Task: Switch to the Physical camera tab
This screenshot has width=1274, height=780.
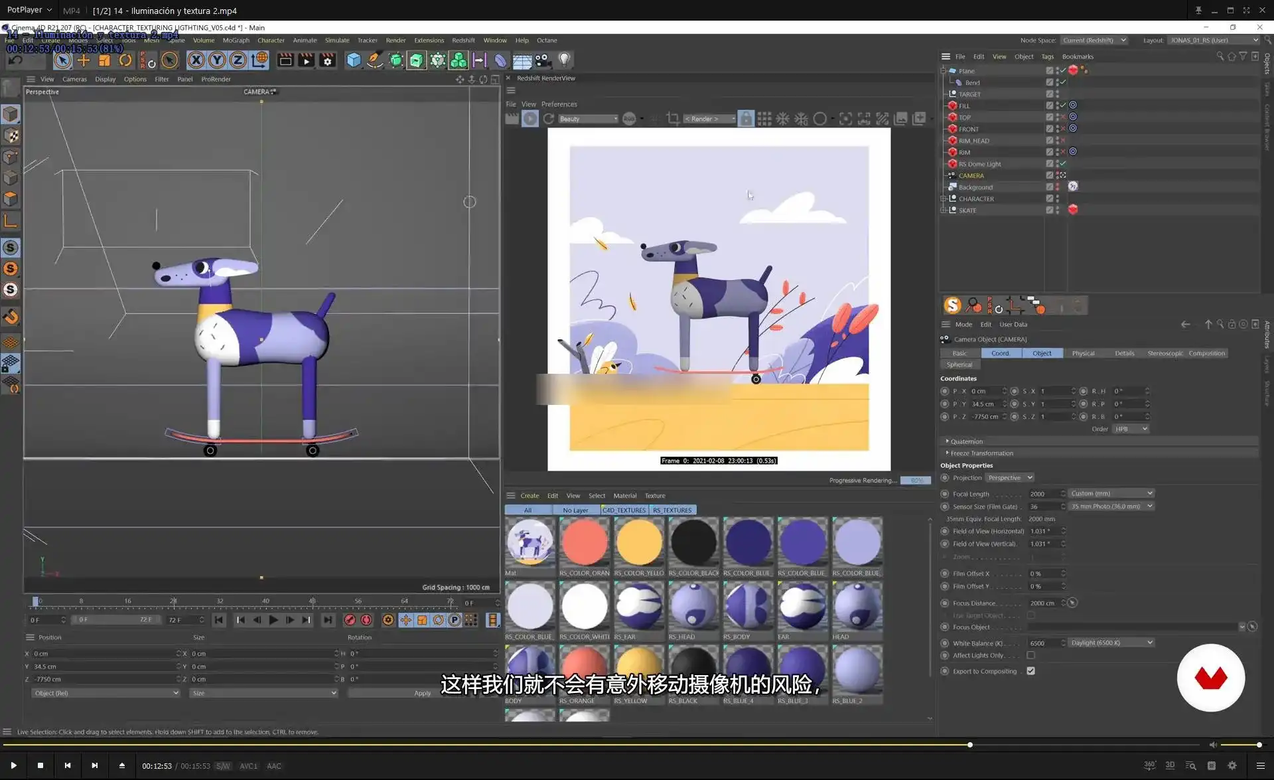Action: coord(1083,353)
